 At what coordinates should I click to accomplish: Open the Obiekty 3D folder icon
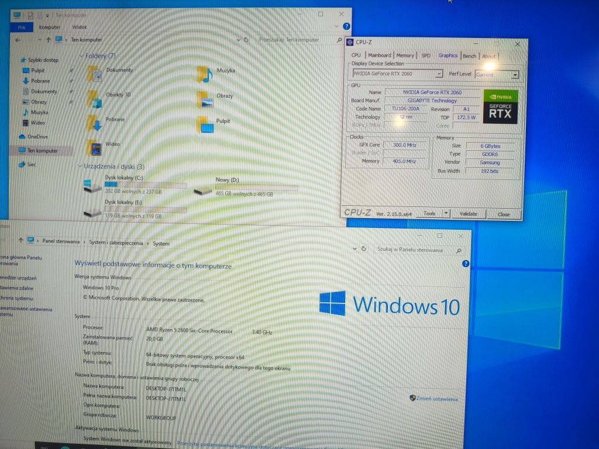(x=94, y=99)
